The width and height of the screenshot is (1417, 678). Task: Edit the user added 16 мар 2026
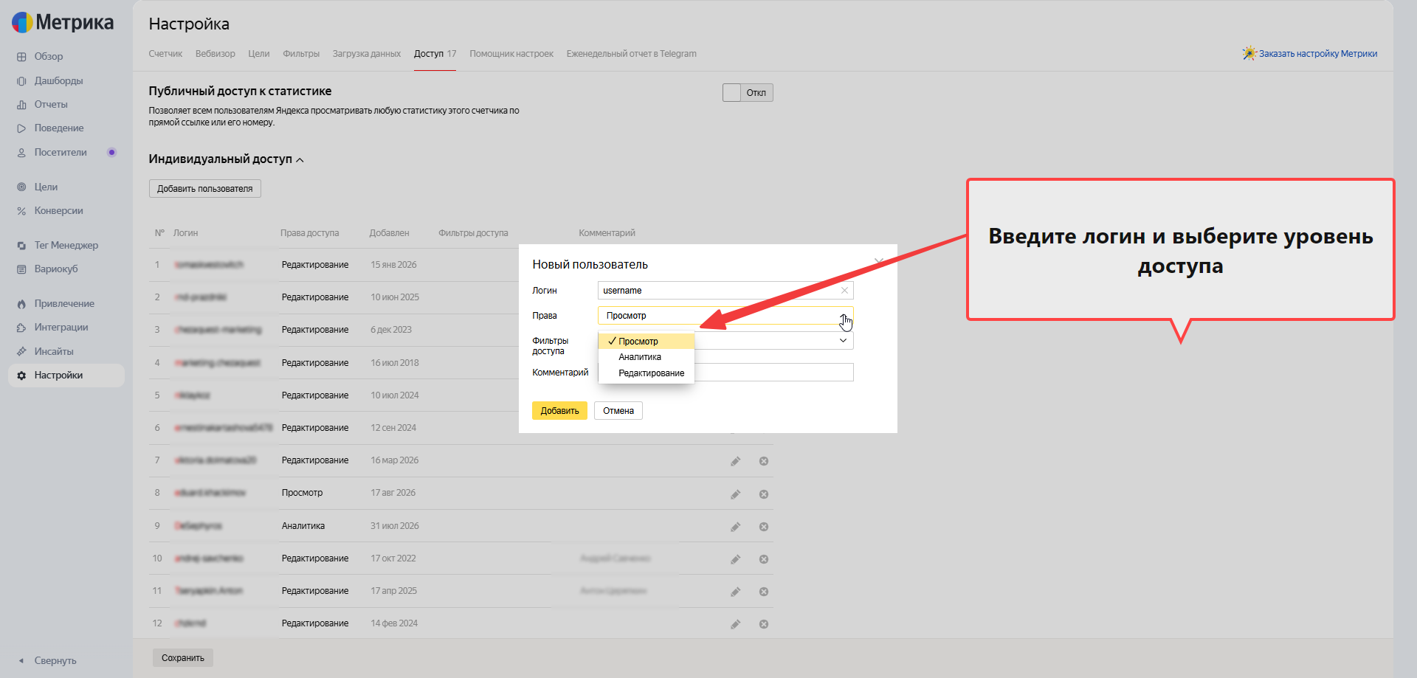click(x=736, y=461)
